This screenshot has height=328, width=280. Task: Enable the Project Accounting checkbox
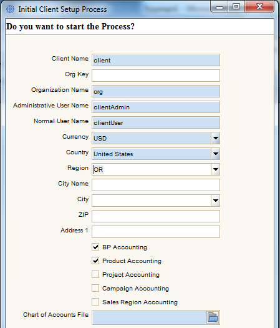[95, 274]
